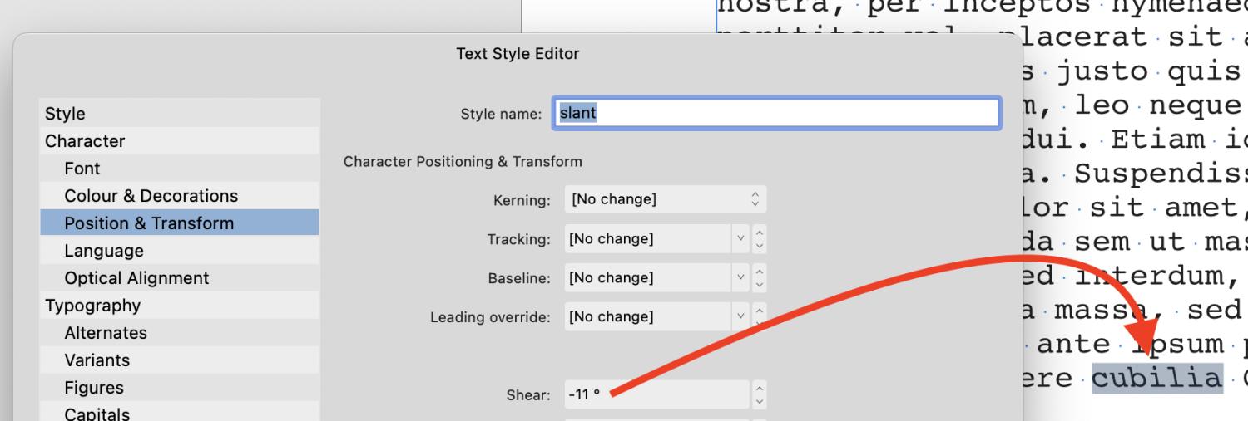Image resolution: width=1248 pixels, height=421 pixels.
Task: Increase Tracking with the up stepper
Action: 759,233
